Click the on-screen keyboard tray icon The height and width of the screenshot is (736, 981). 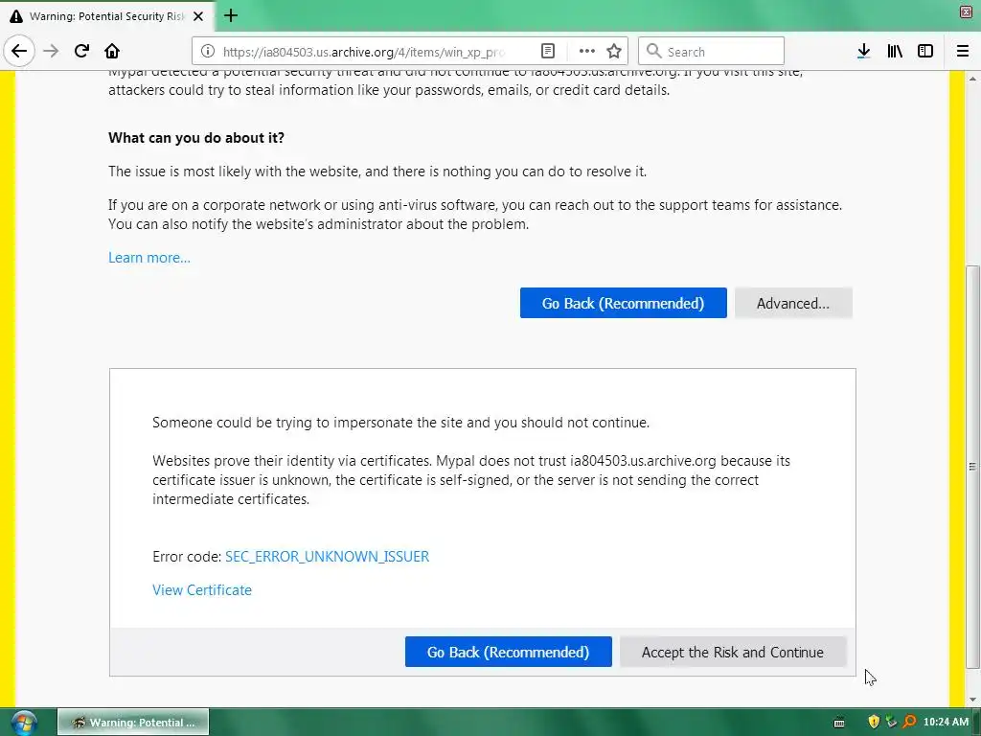click(x=839, y=723)
